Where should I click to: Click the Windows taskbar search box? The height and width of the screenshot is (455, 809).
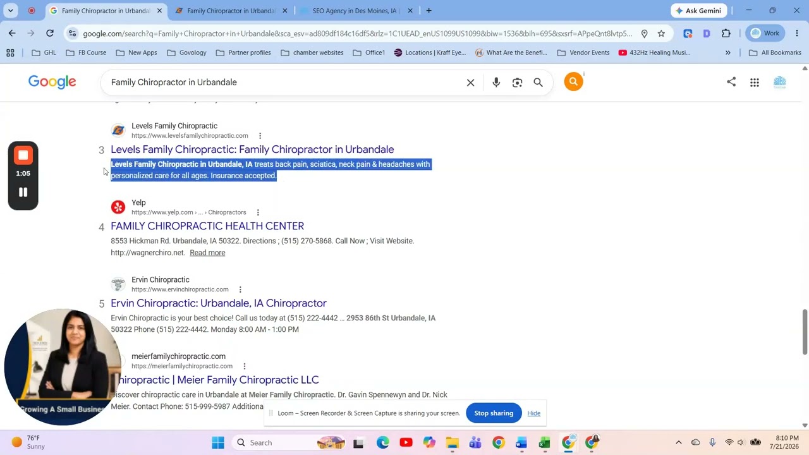pos(289,442)
